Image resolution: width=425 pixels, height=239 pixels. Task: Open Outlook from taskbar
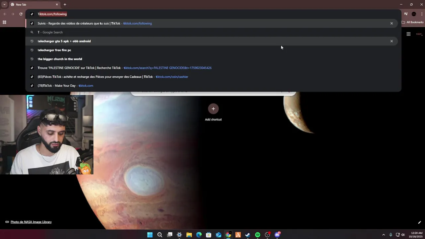click(x=218, y=235)
